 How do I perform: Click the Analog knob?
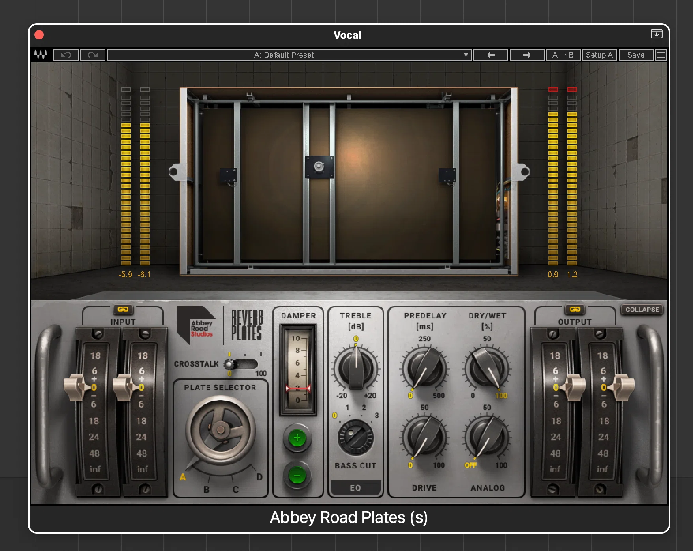click(487, 438)
